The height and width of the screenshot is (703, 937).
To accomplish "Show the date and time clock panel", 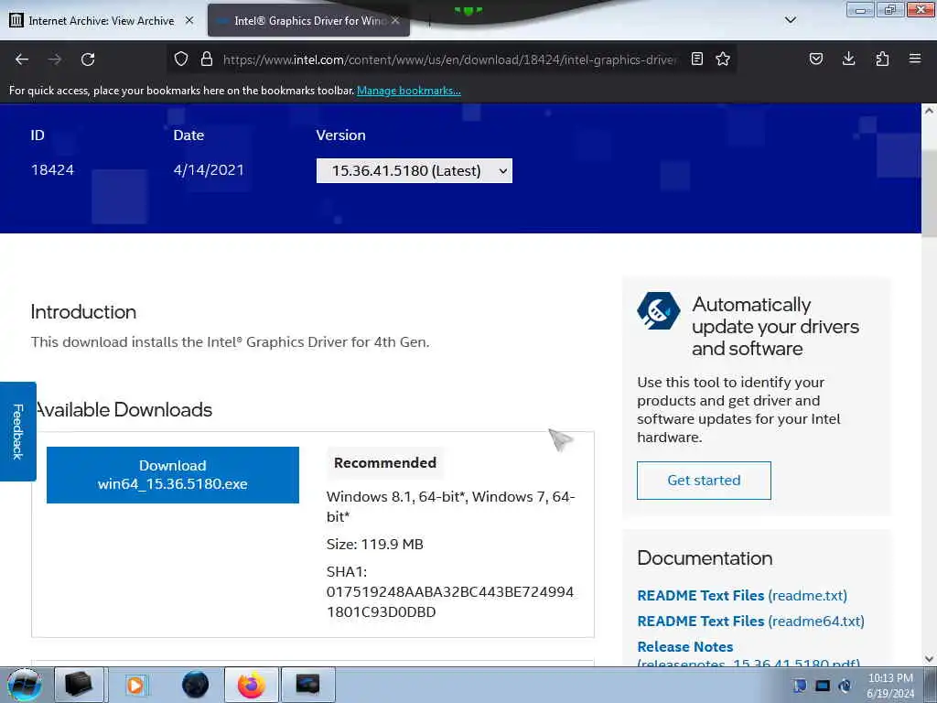I will pos(889,686).
